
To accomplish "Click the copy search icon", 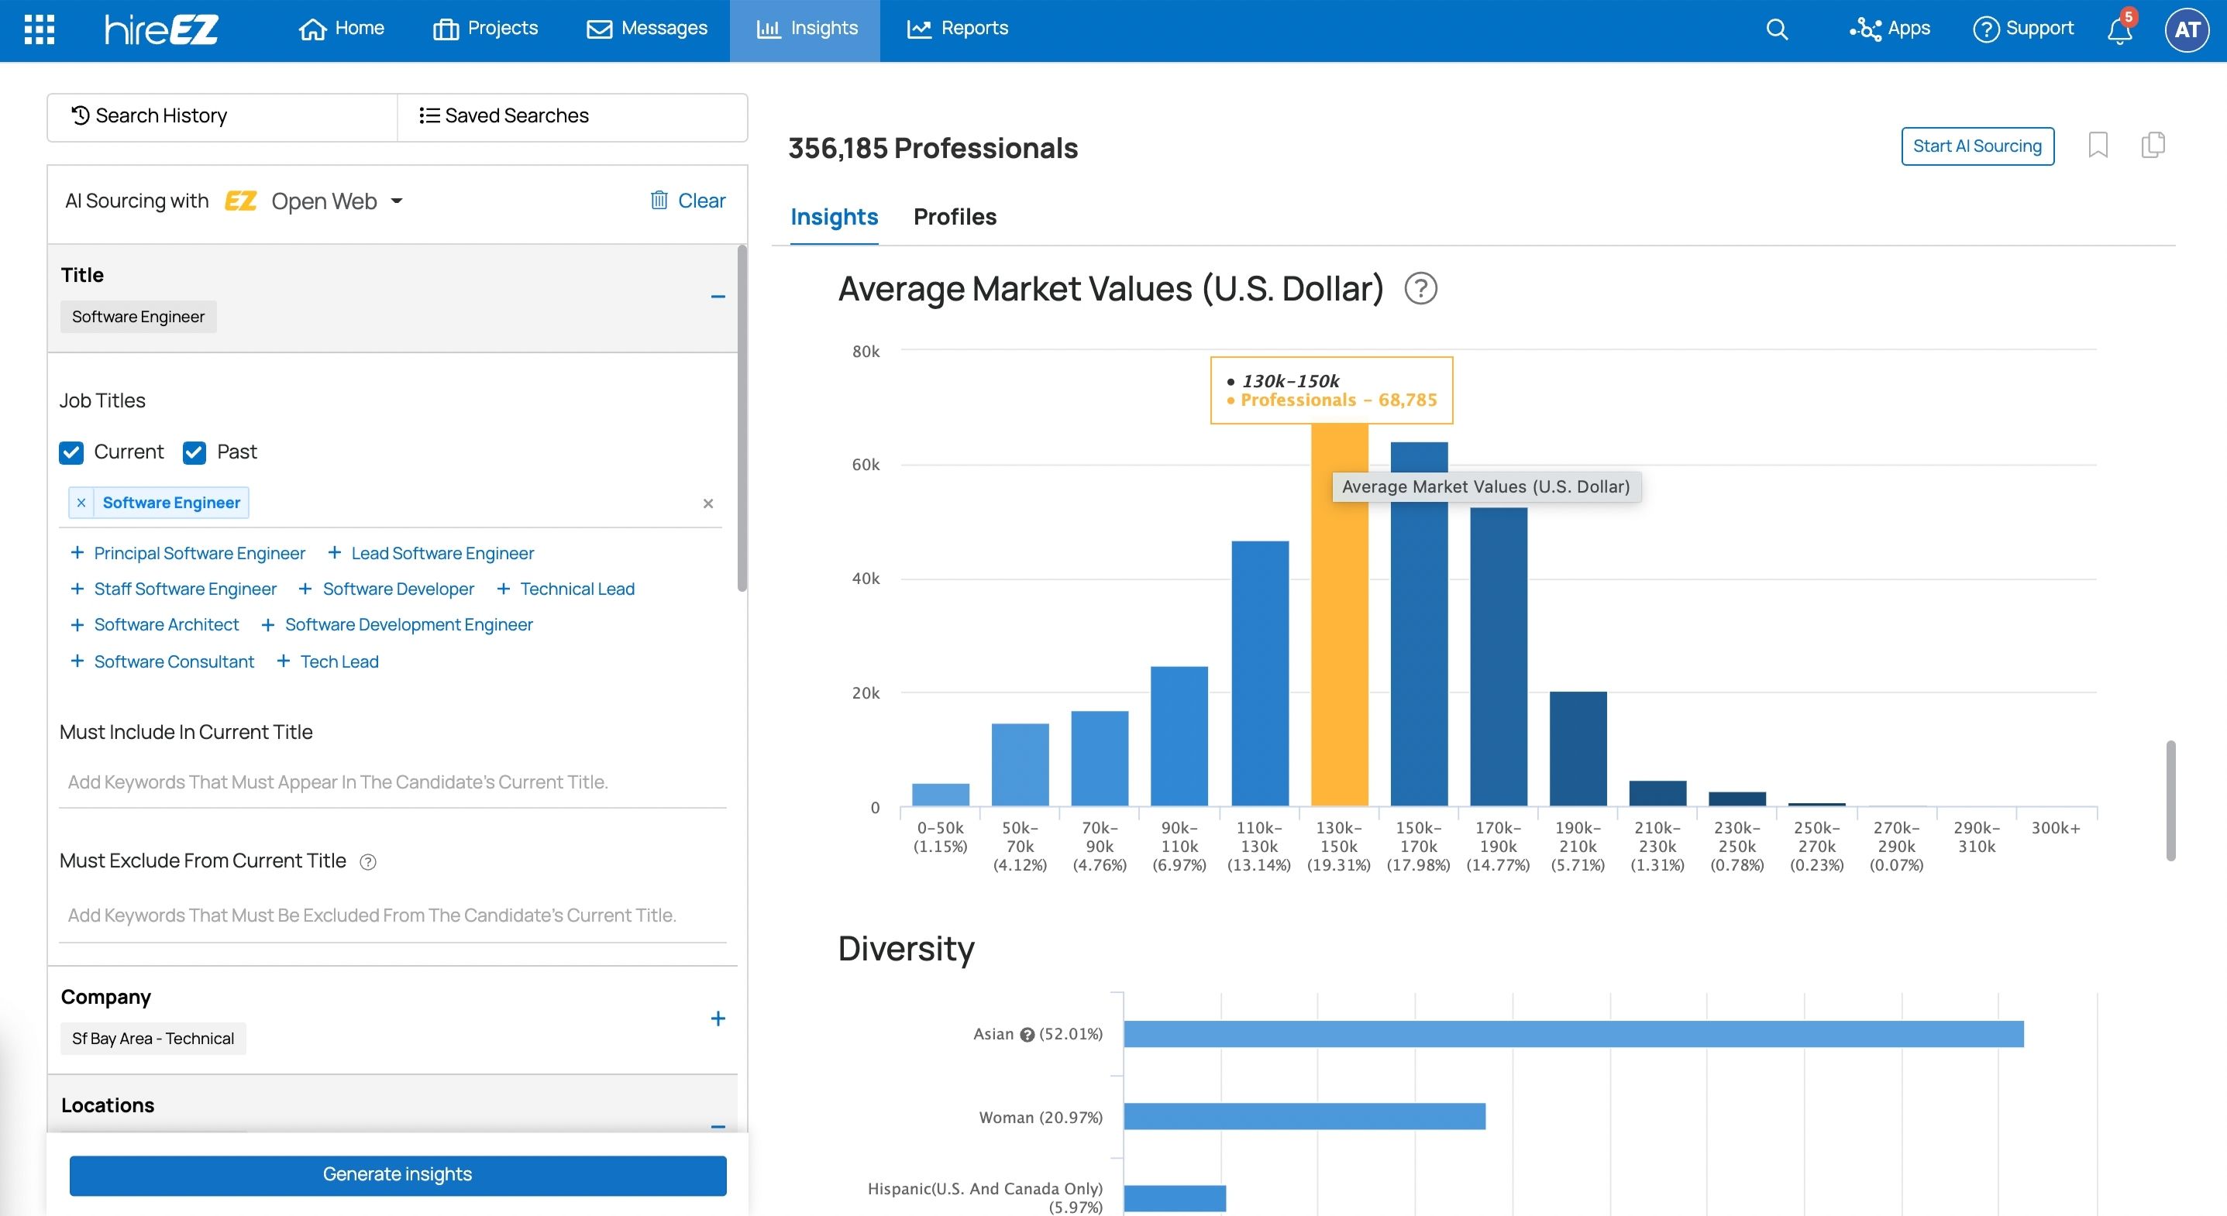I will 2153,145.
